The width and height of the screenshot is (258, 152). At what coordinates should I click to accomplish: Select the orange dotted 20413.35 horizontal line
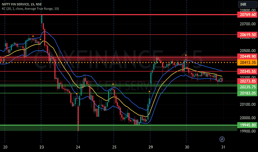pos(118,62)
